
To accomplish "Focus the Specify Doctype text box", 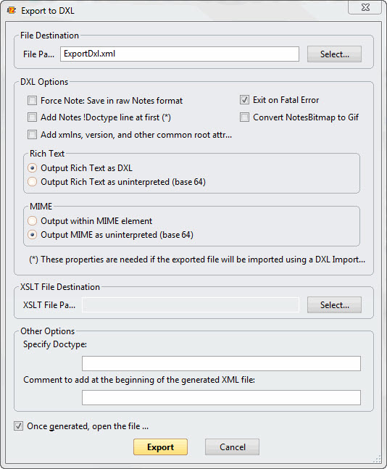I will pos(221,363).
